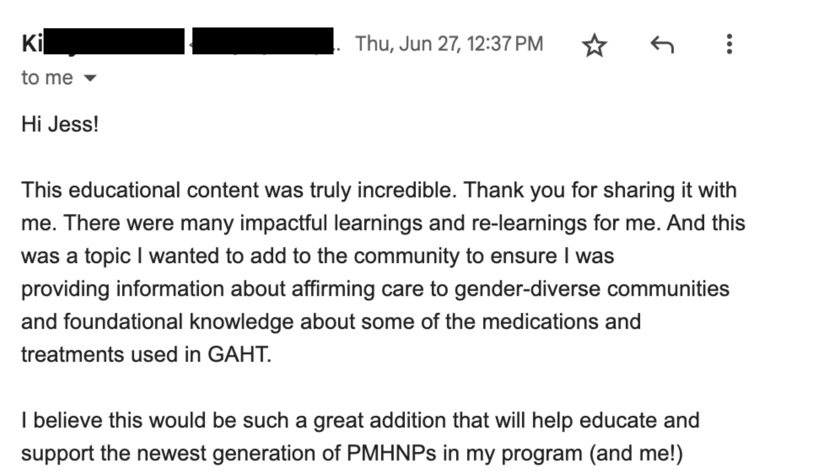
Task: Click the sender name starting with 'Ki'
Action: (x=103, y=42)
